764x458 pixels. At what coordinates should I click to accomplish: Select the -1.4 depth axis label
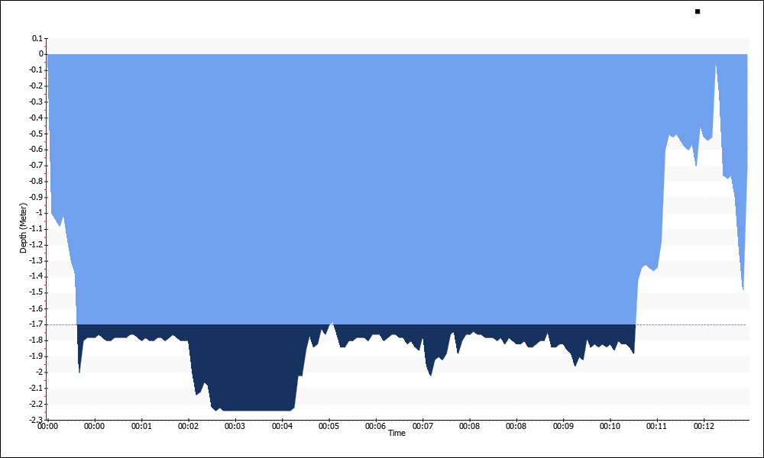pyautogui.click(x=36, y=276)
